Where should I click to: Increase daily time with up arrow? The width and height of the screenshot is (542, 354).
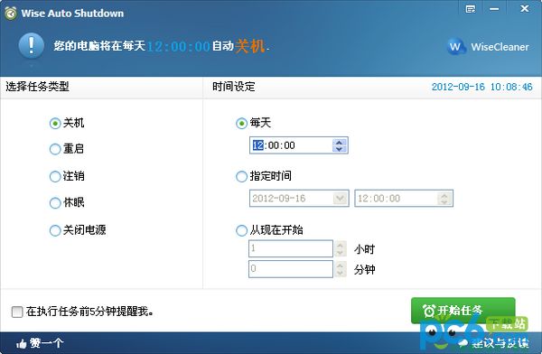pyautogui.click(x=340, y=142)
